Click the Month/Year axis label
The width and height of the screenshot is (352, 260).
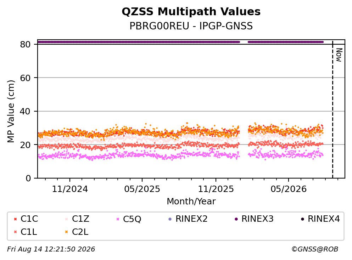tap(191, 201)
